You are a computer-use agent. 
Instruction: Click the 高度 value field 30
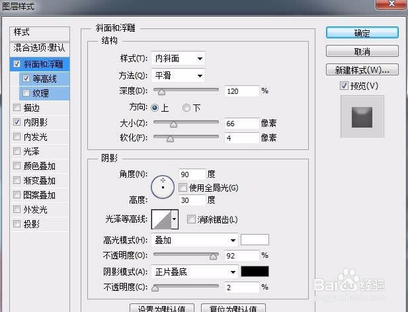pos(192,200)
